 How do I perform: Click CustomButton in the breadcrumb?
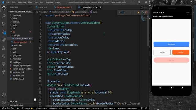81,12
